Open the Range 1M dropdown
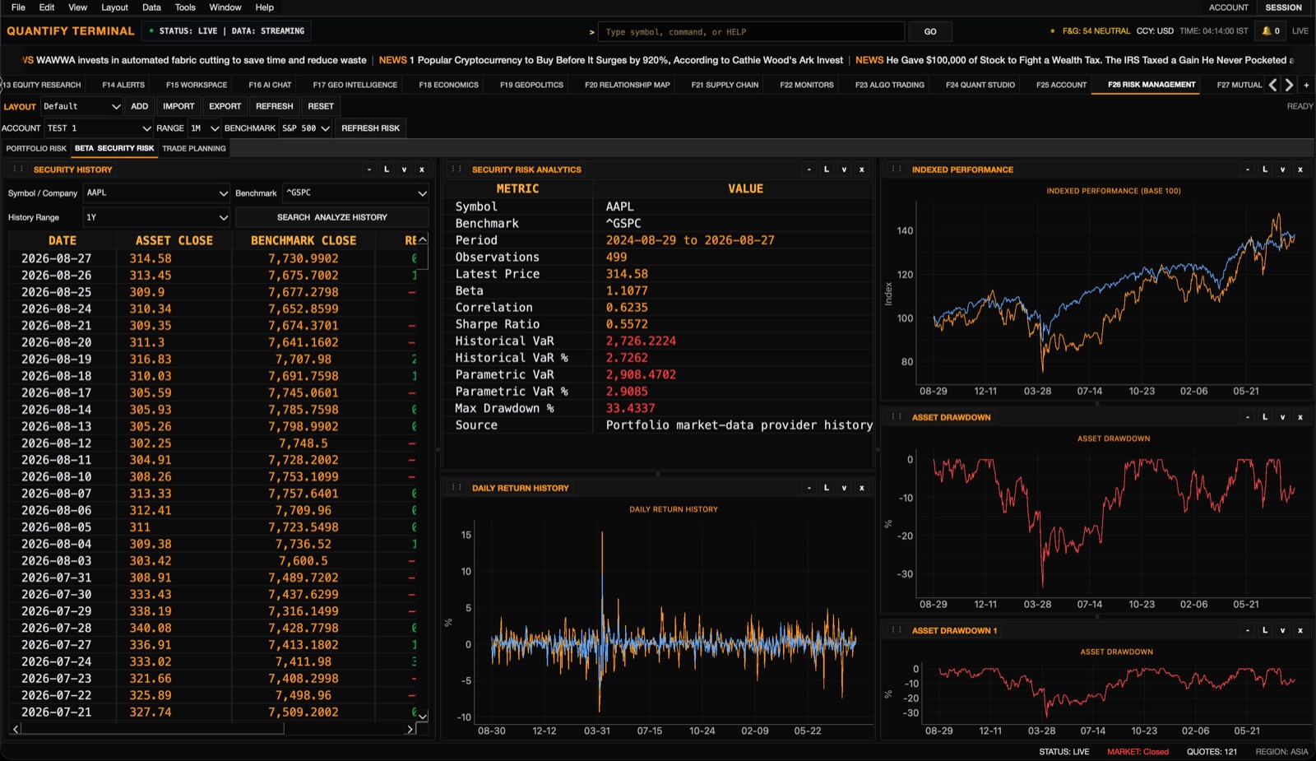The height and width of the screenshot is (761, 1316). coord(204,128)
